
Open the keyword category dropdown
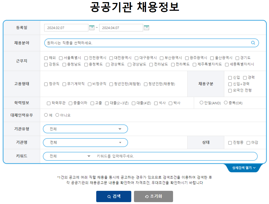tap(69, 156)
